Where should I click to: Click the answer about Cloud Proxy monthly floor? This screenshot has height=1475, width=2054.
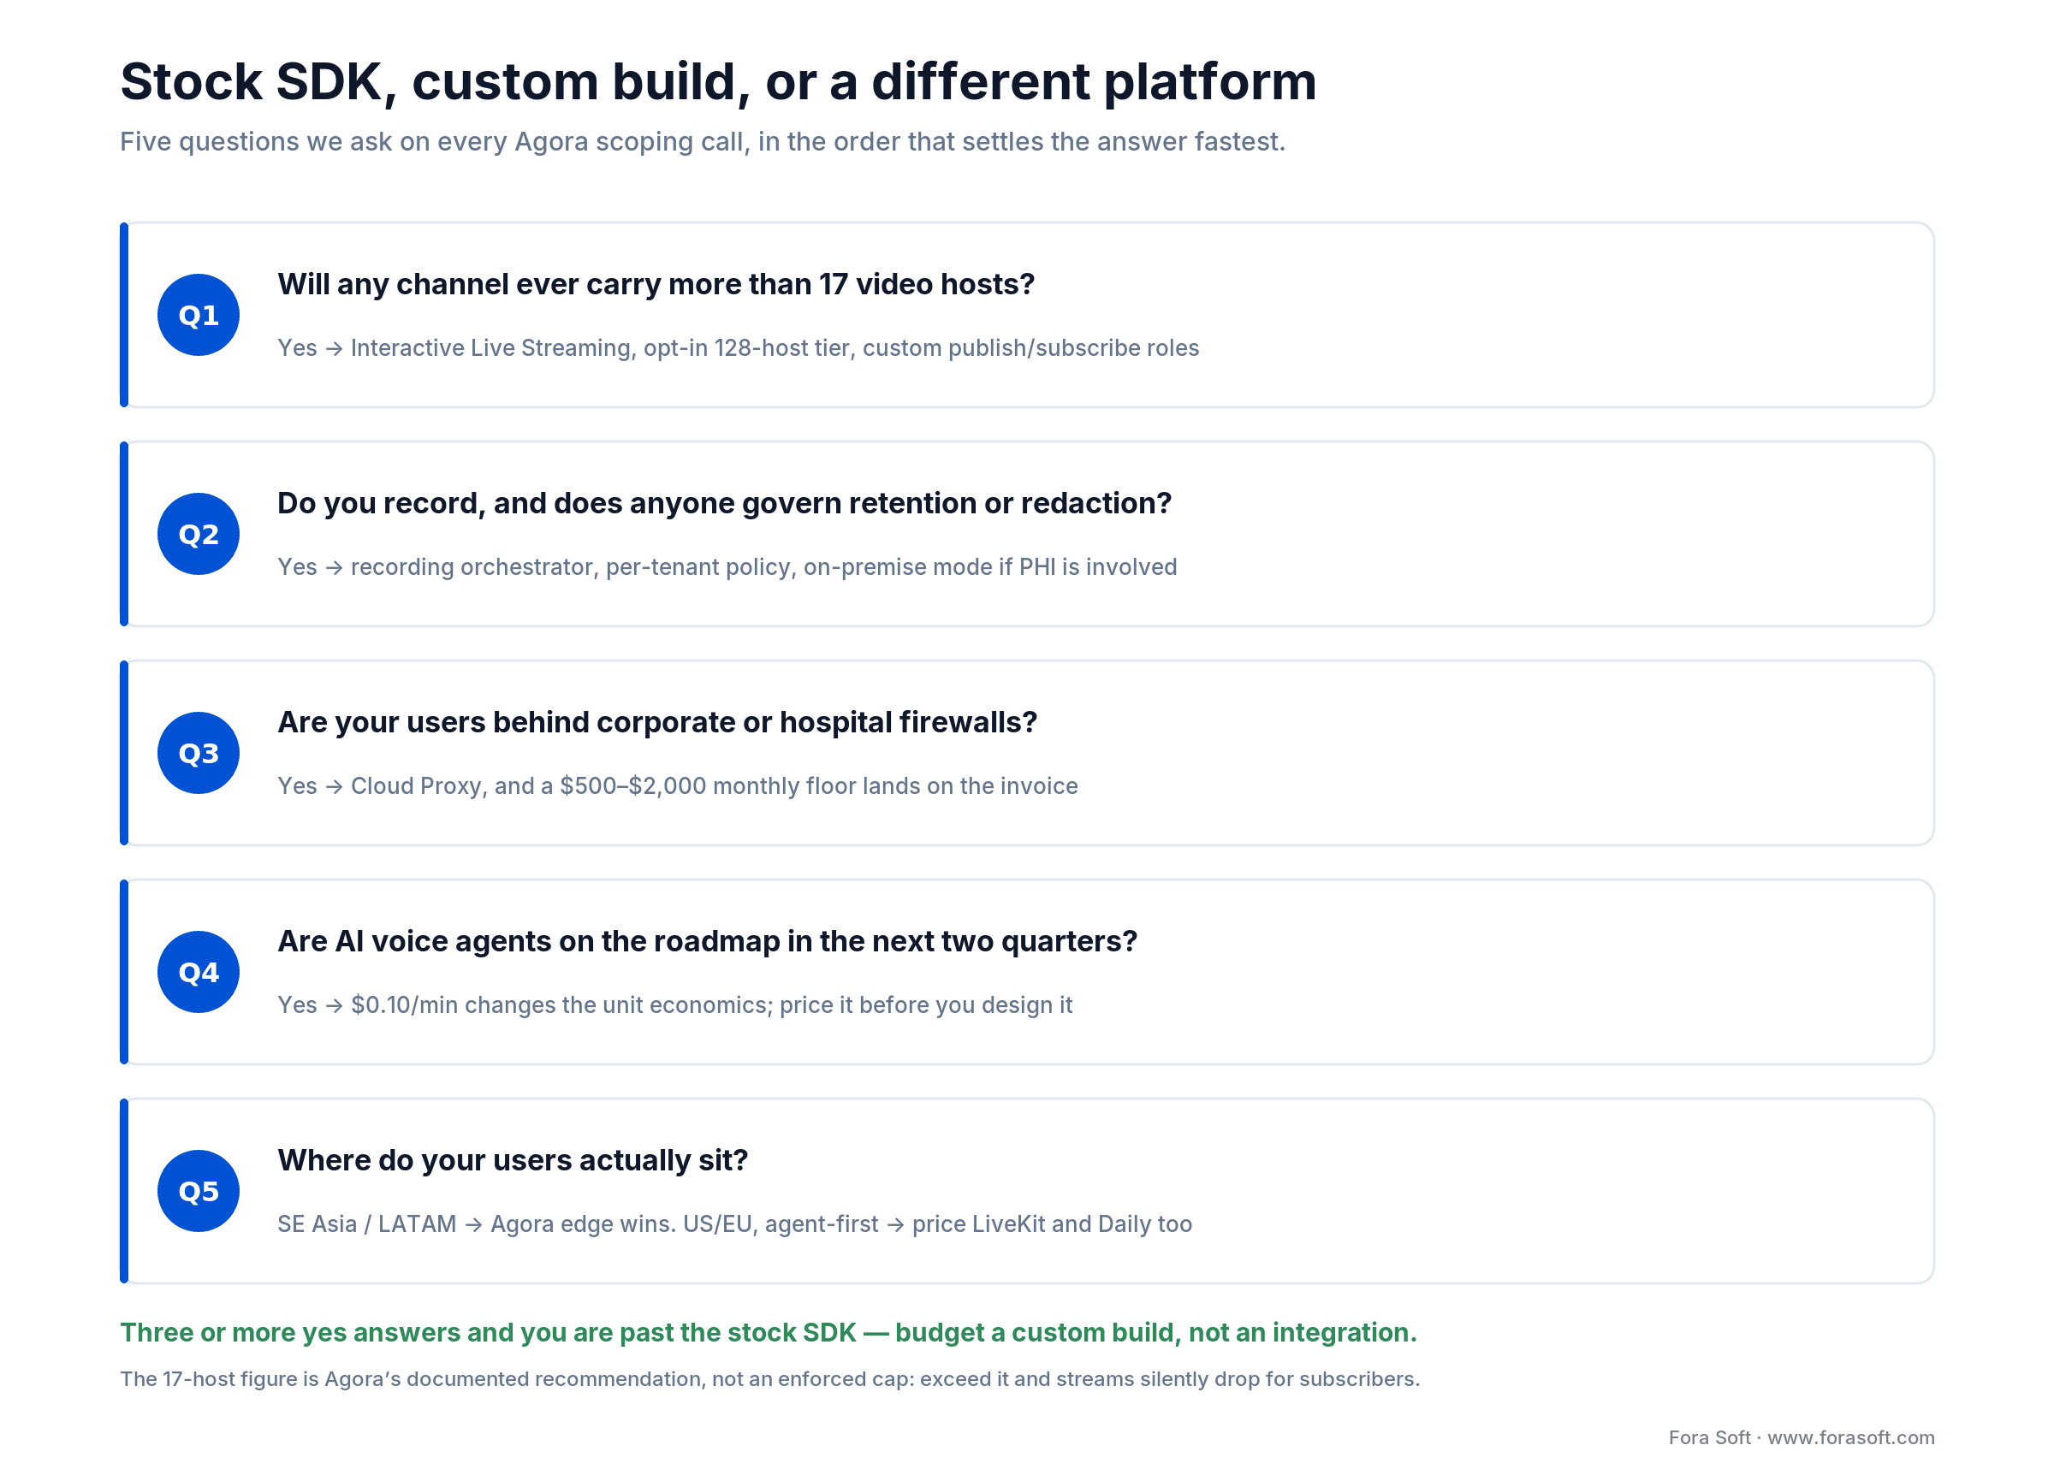click(678, 786)
